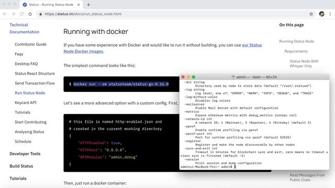This screenshot has height=188, width=335.
Task: Minimize the terminal with yellow button
Action: (188, 77)
